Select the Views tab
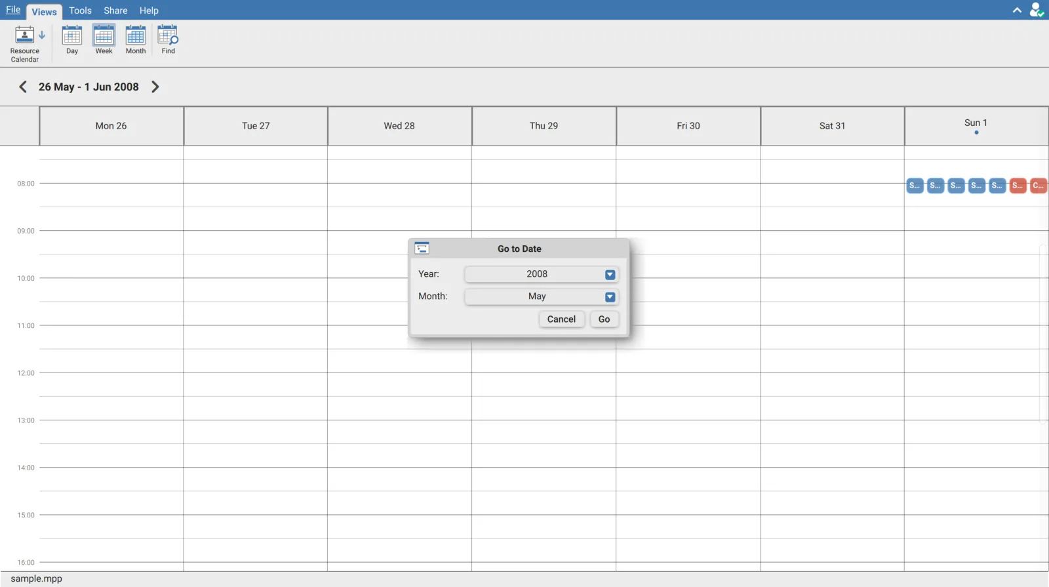 (x=45, y=11)
